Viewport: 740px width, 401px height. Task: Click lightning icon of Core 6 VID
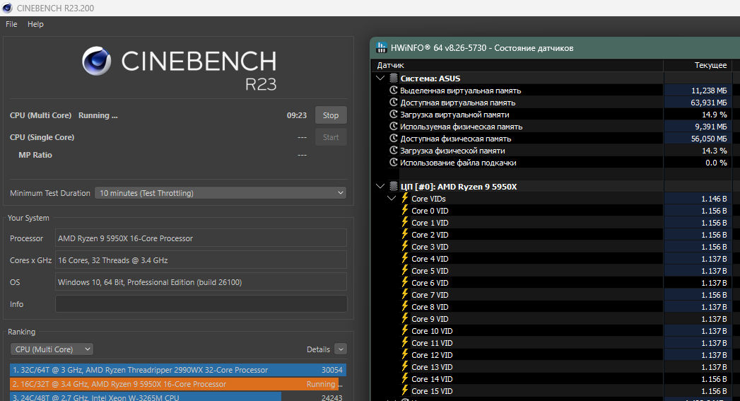coord(405,283)
